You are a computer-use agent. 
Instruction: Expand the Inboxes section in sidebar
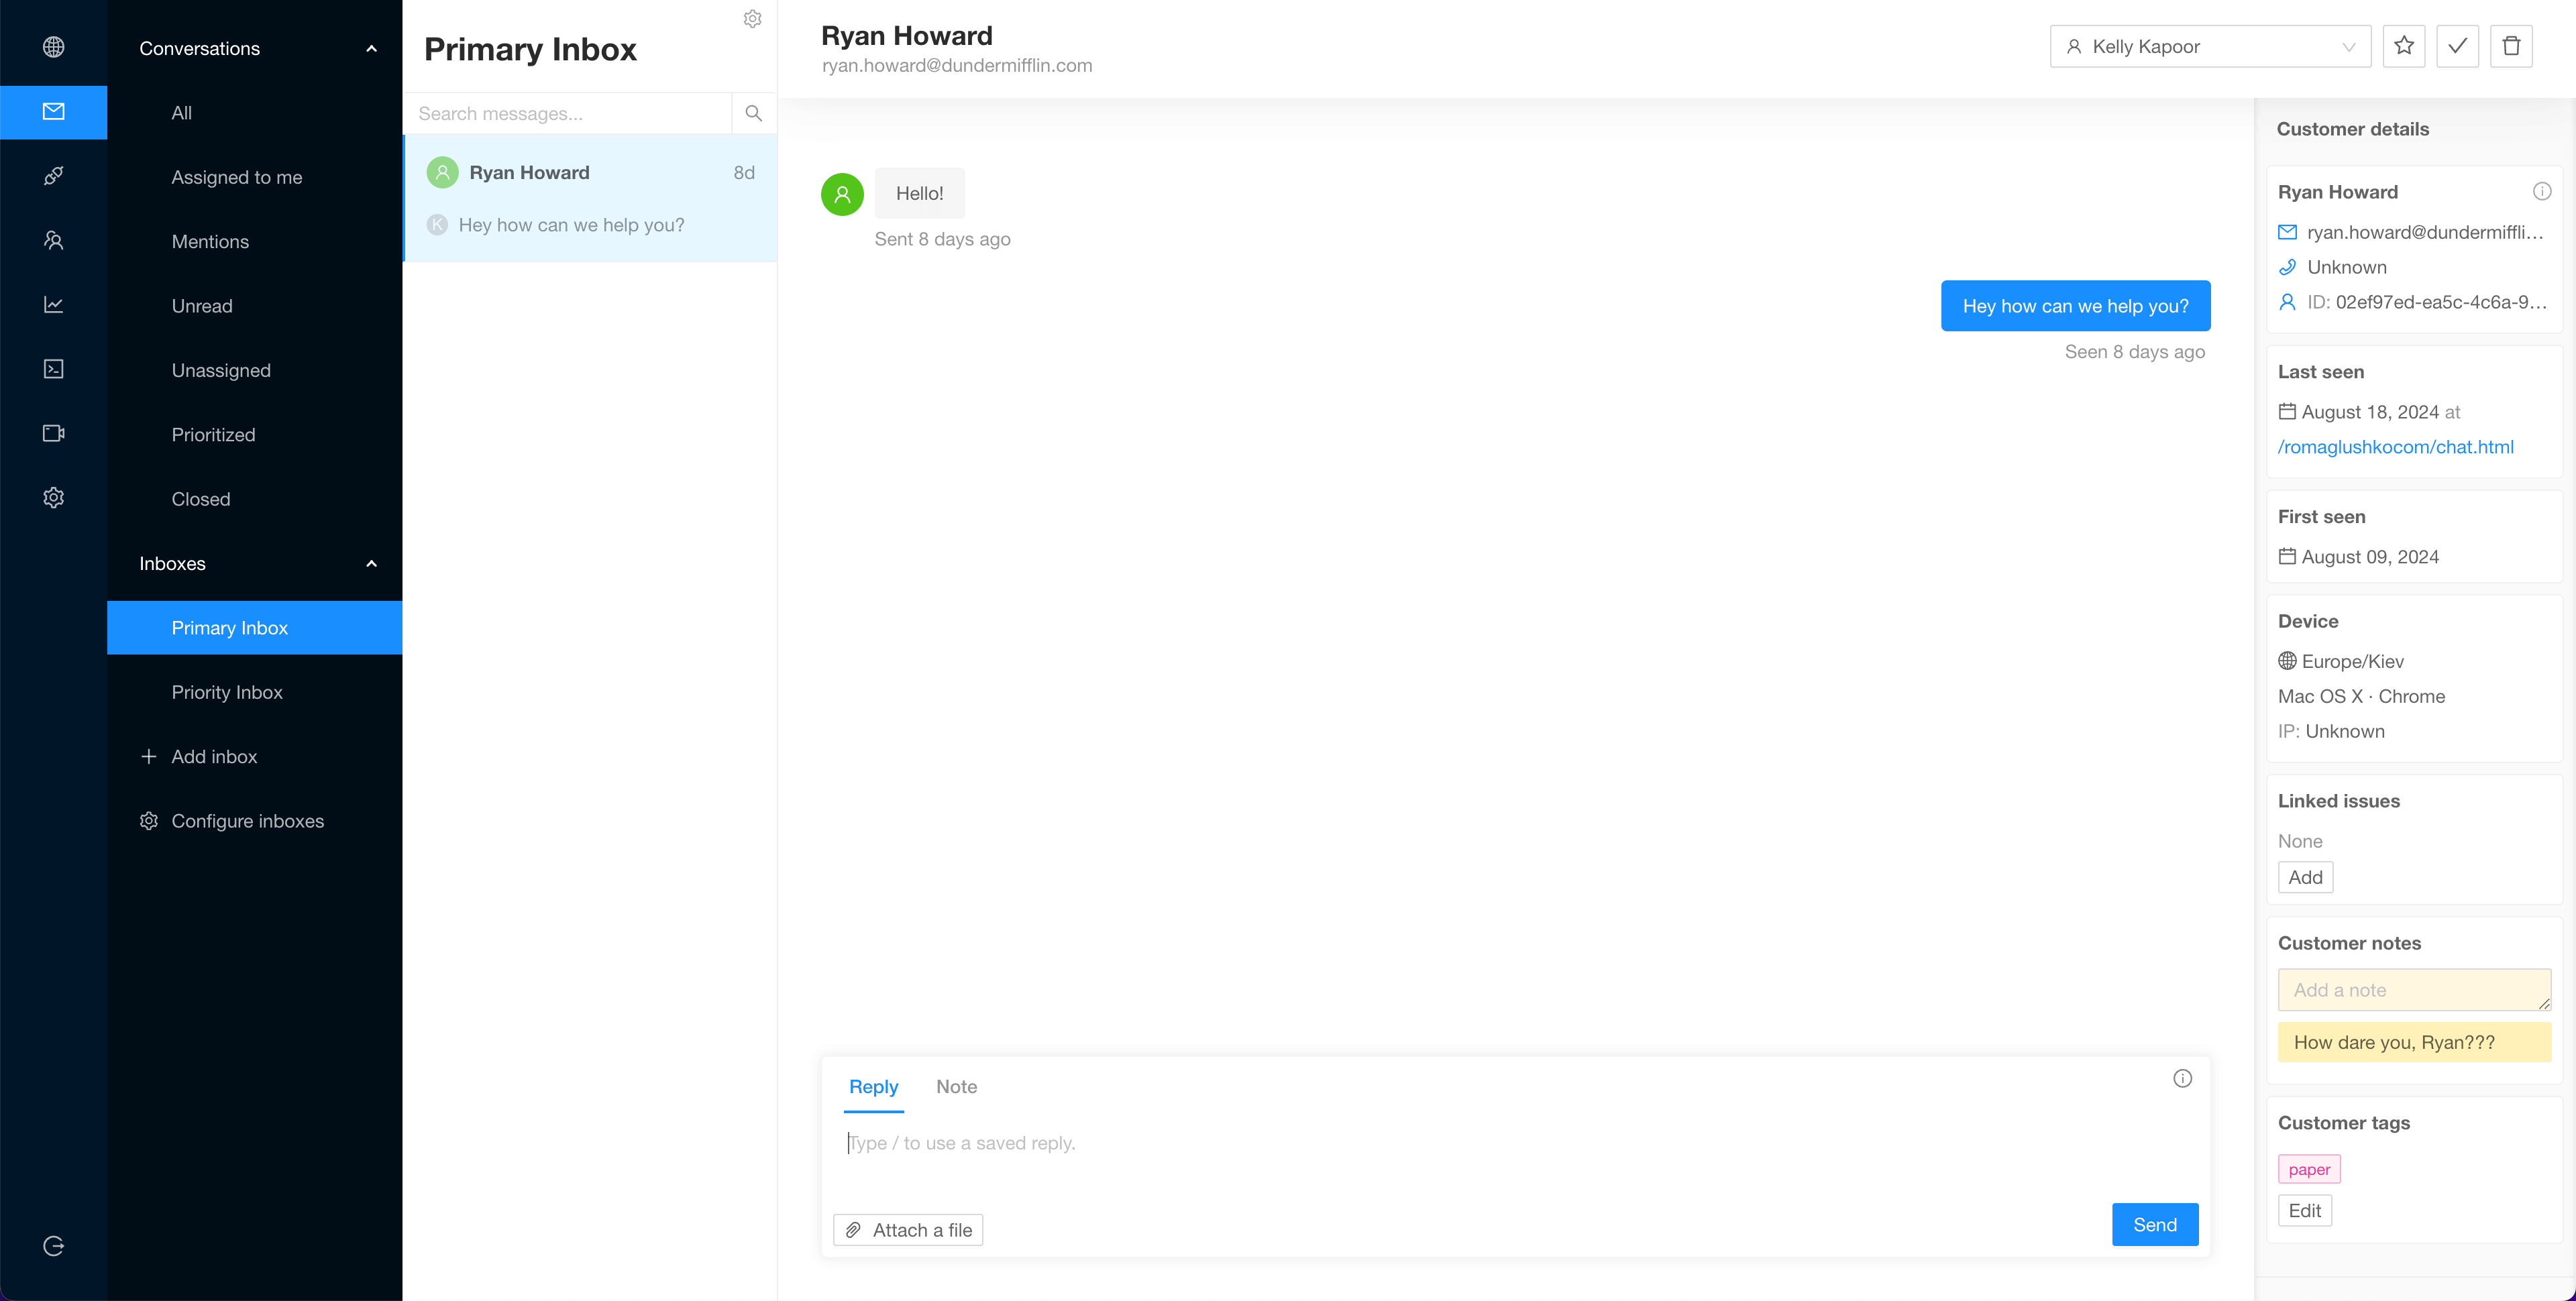pyautogui.click(x=372, y=564)
